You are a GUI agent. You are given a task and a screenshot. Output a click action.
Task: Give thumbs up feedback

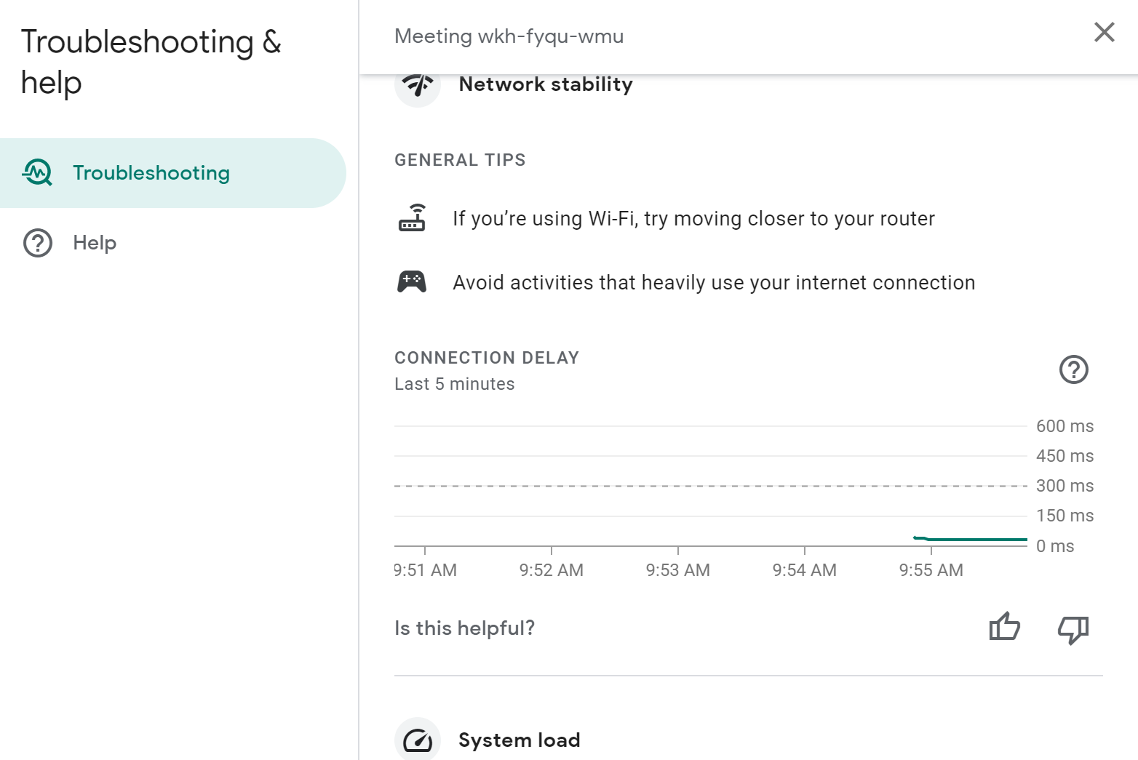[x=1004, y=627]
